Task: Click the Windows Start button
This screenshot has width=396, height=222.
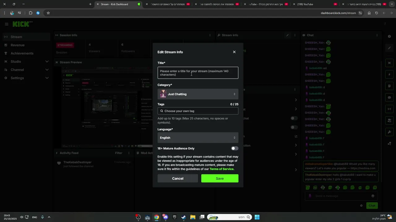Action: click(257, 217)
